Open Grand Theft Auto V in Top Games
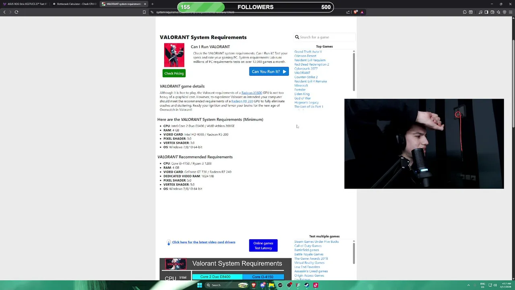Image resolution: width=515 pixels, height=290 pixels. tap(308, 52)
